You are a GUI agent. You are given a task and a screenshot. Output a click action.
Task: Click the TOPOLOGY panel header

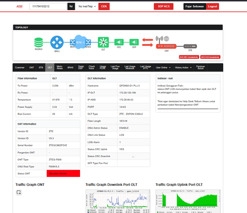point(118,27)
